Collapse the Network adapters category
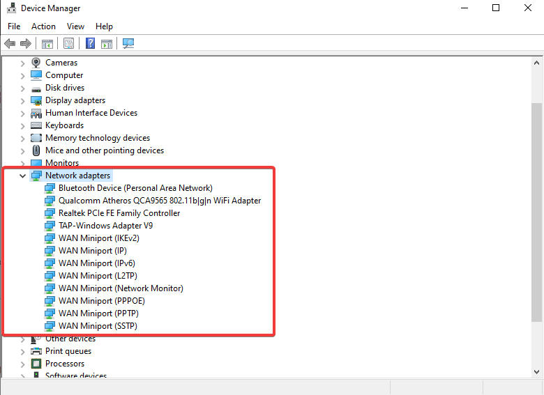544x395 pixels. click(x=22, y=176)
